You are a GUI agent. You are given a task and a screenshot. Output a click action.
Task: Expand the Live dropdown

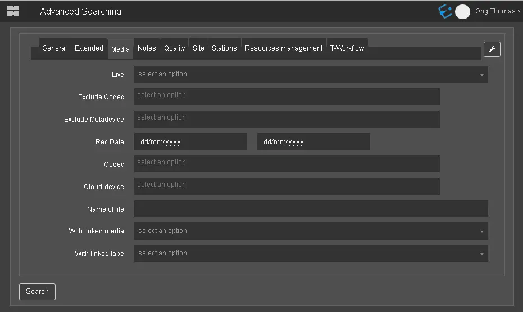point(310,75)
